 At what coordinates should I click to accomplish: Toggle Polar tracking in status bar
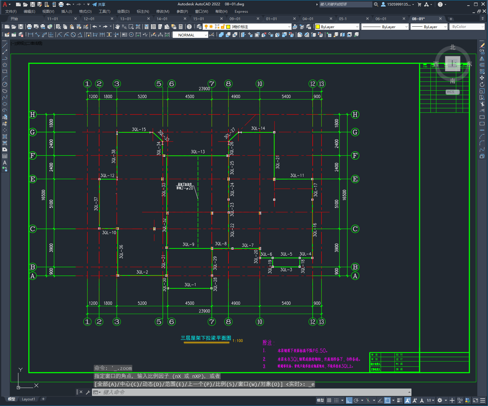[356, 400]
